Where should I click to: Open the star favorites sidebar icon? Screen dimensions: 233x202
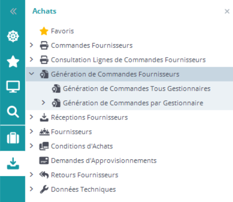point(13,61)
